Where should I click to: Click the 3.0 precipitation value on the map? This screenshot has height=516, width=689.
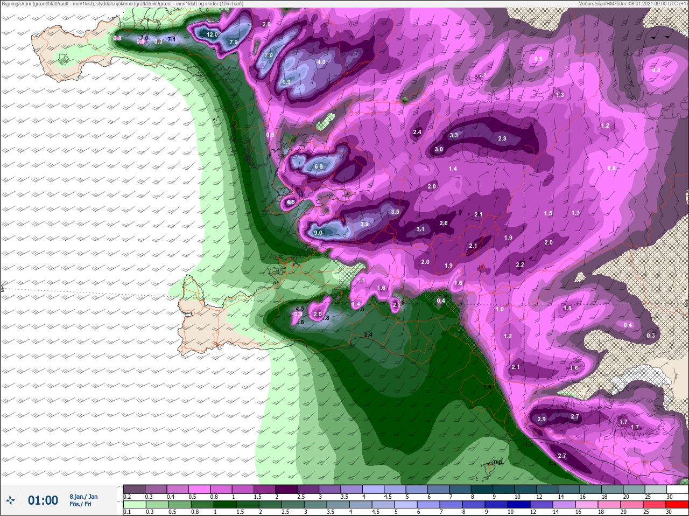click(439, 149)
